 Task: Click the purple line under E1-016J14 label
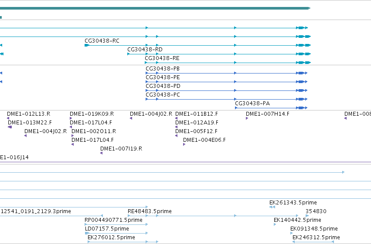186,162
